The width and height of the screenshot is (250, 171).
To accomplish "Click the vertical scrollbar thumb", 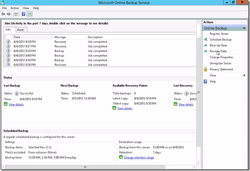I will 199,92.
